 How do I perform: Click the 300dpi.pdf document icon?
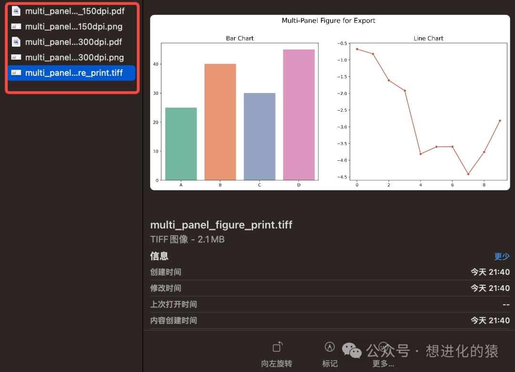tap(16, 42)
